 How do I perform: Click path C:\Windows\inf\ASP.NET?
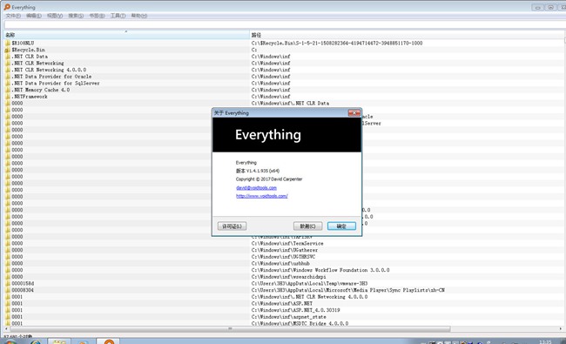click(282, 304)
